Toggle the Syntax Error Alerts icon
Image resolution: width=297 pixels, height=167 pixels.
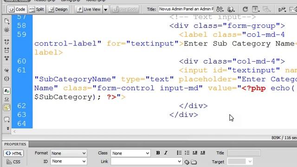tap(6, 107)
